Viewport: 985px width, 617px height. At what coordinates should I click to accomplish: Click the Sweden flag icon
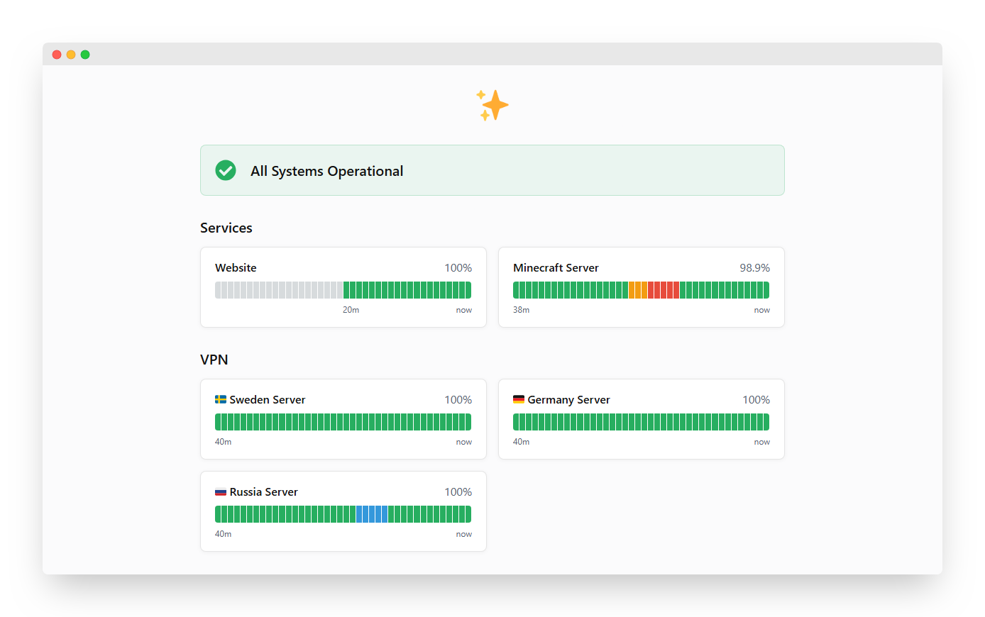[221, 399]
